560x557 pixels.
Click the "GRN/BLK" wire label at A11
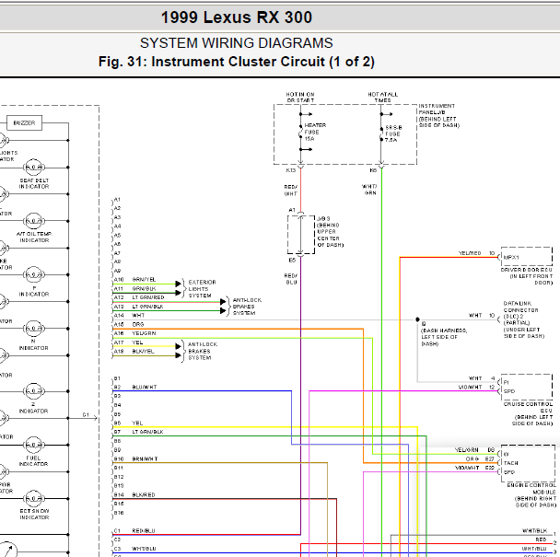(144, 288)
